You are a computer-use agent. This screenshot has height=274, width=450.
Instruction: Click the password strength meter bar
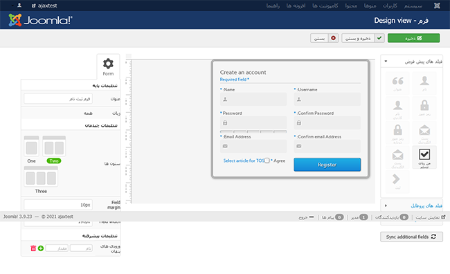[x=253, y=131]
